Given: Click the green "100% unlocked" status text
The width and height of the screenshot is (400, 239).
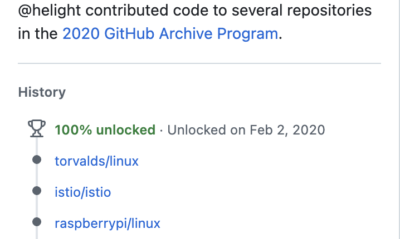Looking at the screenshot, I should point(105,130).
